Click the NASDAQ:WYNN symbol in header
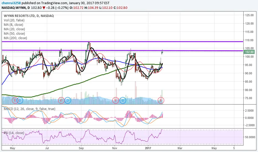This screenshot has width=258, height=152. coord(14,8)
